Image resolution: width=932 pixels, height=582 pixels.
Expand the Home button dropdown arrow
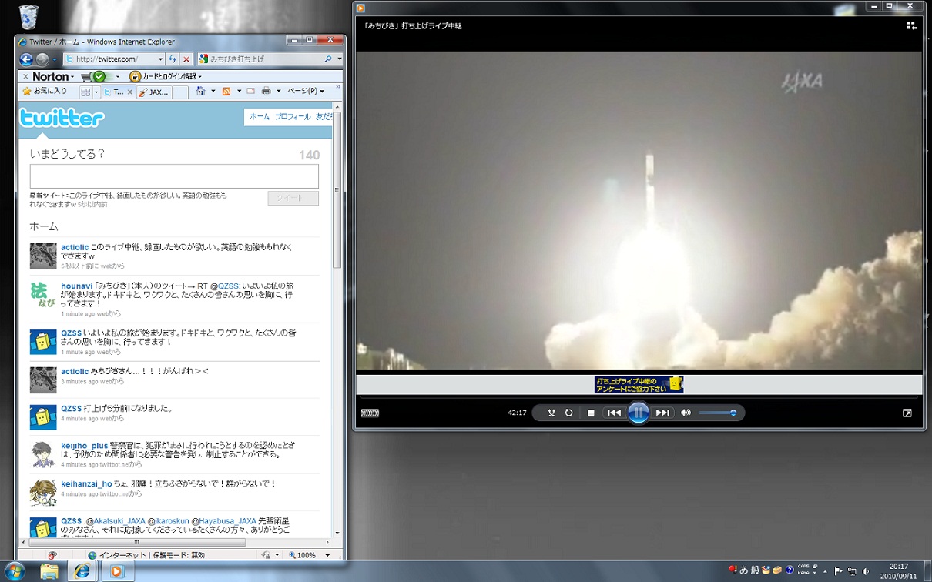[212, 92]
